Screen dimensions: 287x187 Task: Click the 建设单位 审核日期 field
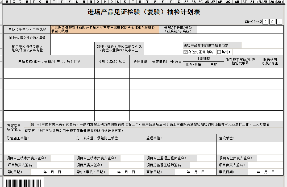pyautogui.click(x=266, y=172)
